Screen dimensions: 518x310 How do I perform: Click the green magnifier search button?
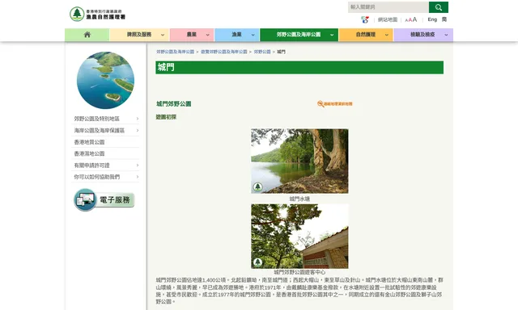[x=439, y=7]
